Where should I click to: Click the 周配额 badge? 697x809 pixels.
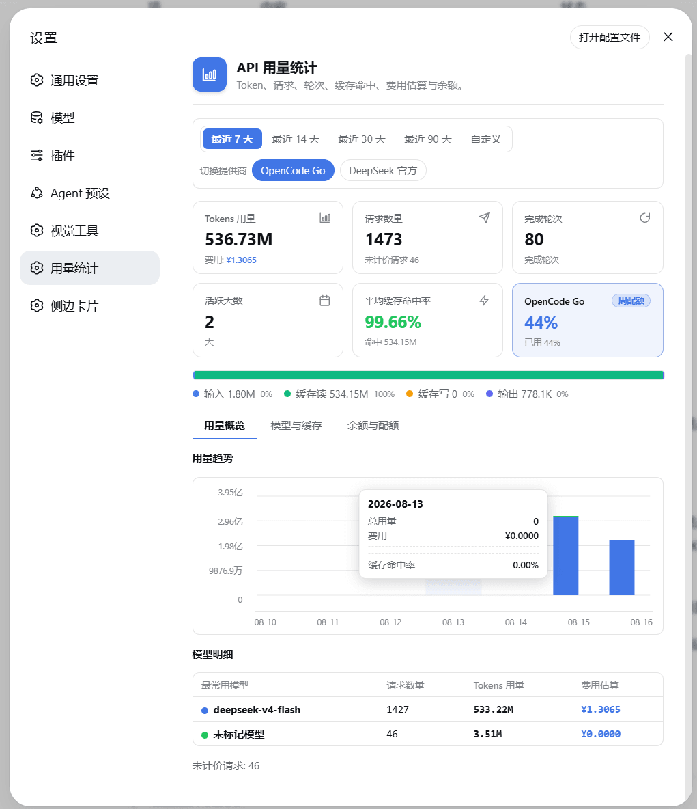pyautogui.click(x=631, y=301)
